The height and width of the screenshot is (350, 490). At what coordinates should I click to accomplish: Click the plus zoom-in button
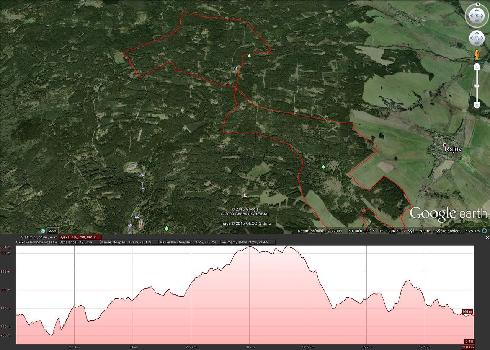pyautogui.click(x=477, y=67)
